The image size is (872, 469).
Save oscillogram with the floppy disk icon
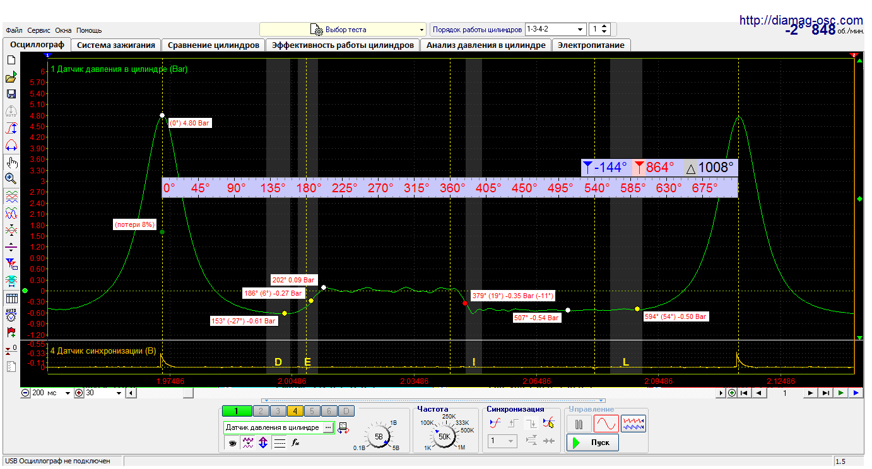click(11, 94)
